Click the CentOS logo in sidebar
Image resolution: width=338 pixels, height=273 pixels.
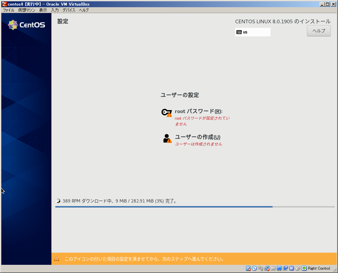(26, 25)
